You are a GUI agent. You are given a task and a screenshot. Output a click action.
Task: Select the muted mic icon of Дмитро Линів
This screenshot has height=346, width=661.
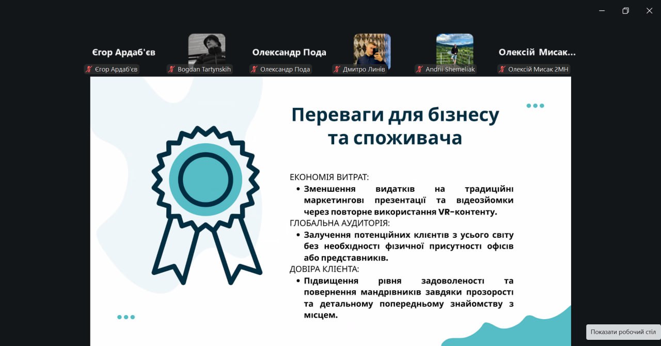tap(337, 69)
